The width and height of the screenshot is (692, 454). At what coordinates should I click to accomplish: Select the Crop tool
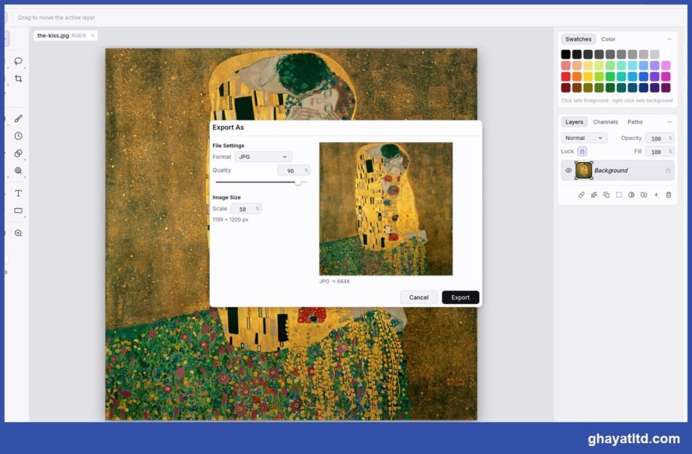coord(18,78)
